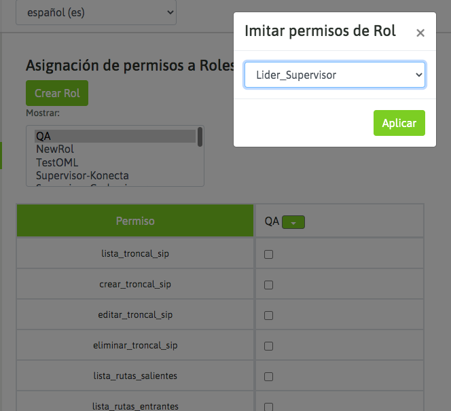Check the lista_troncal_sip permission box
Image resolution: width=451 pixels, height=411 pixels.
(x=268, y=254)
